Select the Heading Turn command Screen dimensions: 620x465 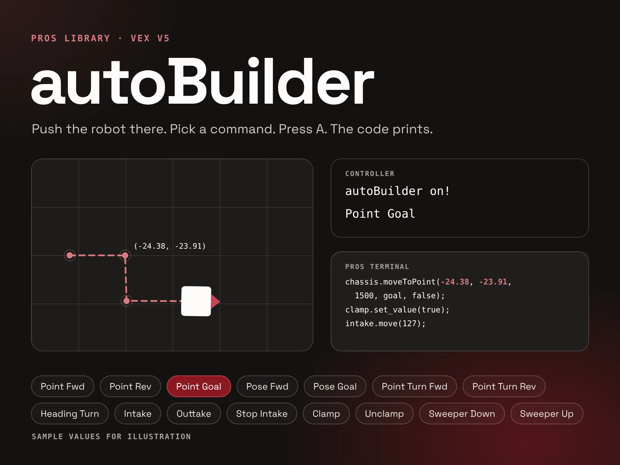(70, 413)
